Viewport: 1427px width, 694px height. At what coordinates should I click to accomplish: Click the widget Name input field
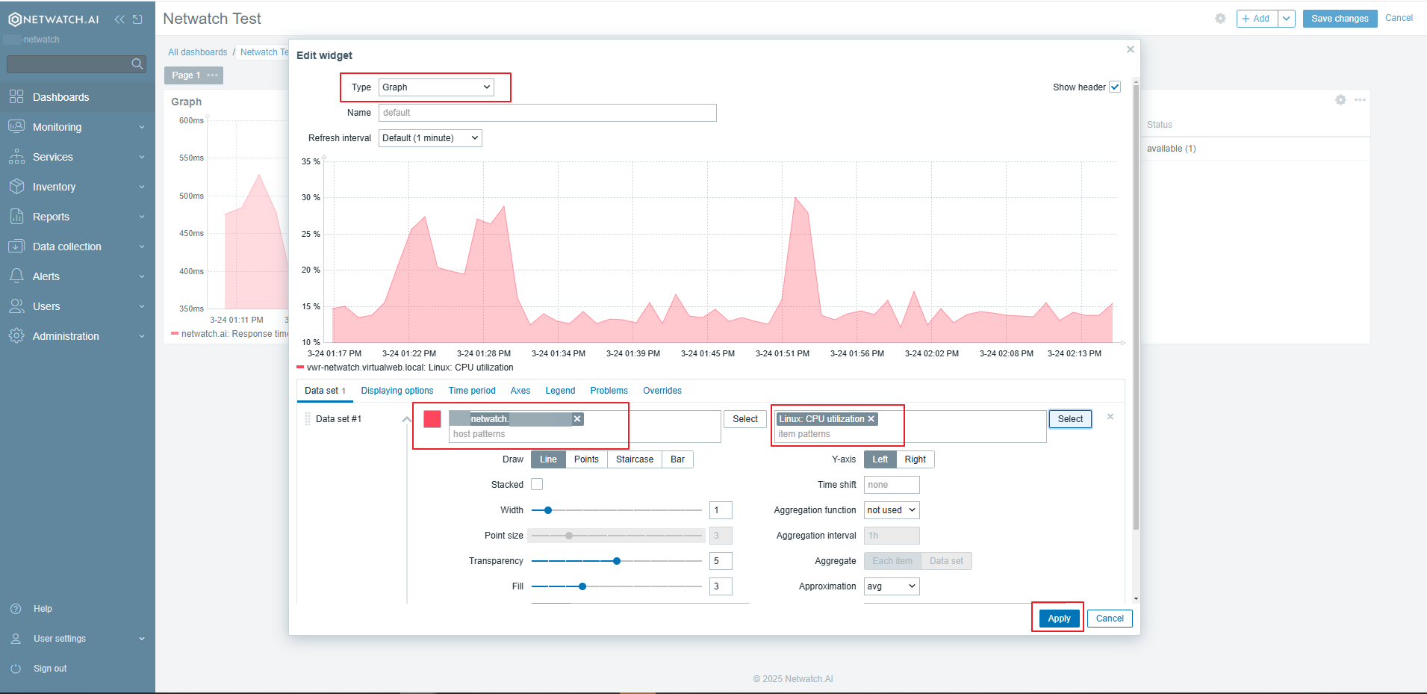(547, 112)
